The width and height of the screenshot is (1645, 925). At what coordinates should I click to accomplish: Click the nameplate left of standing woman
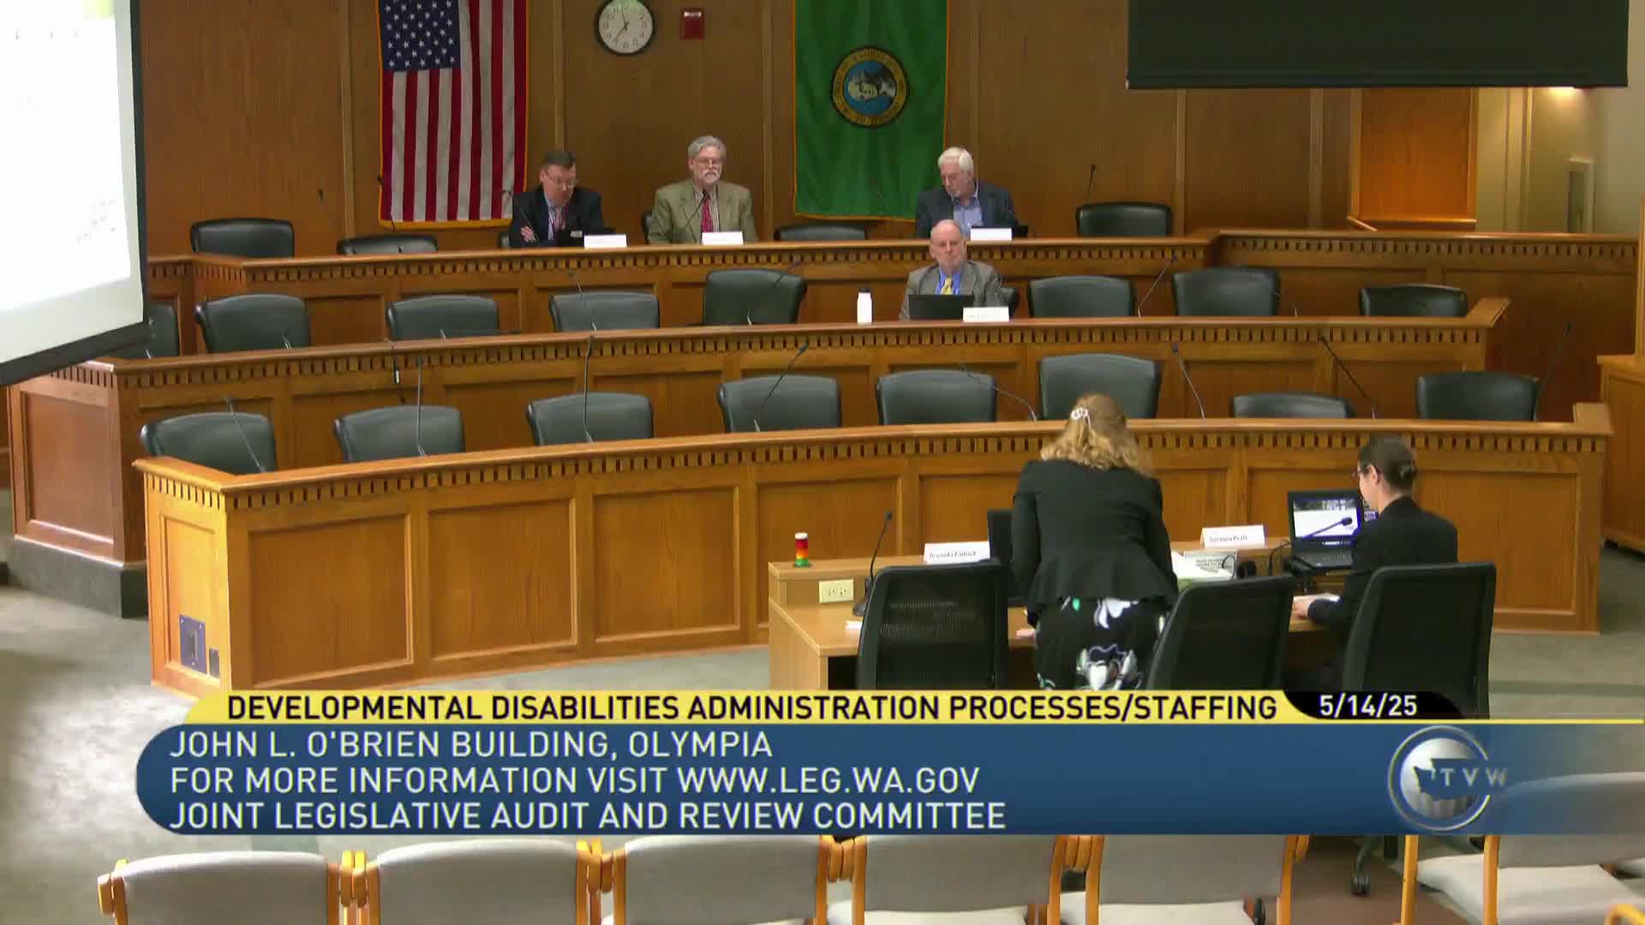tap(956, 555)
